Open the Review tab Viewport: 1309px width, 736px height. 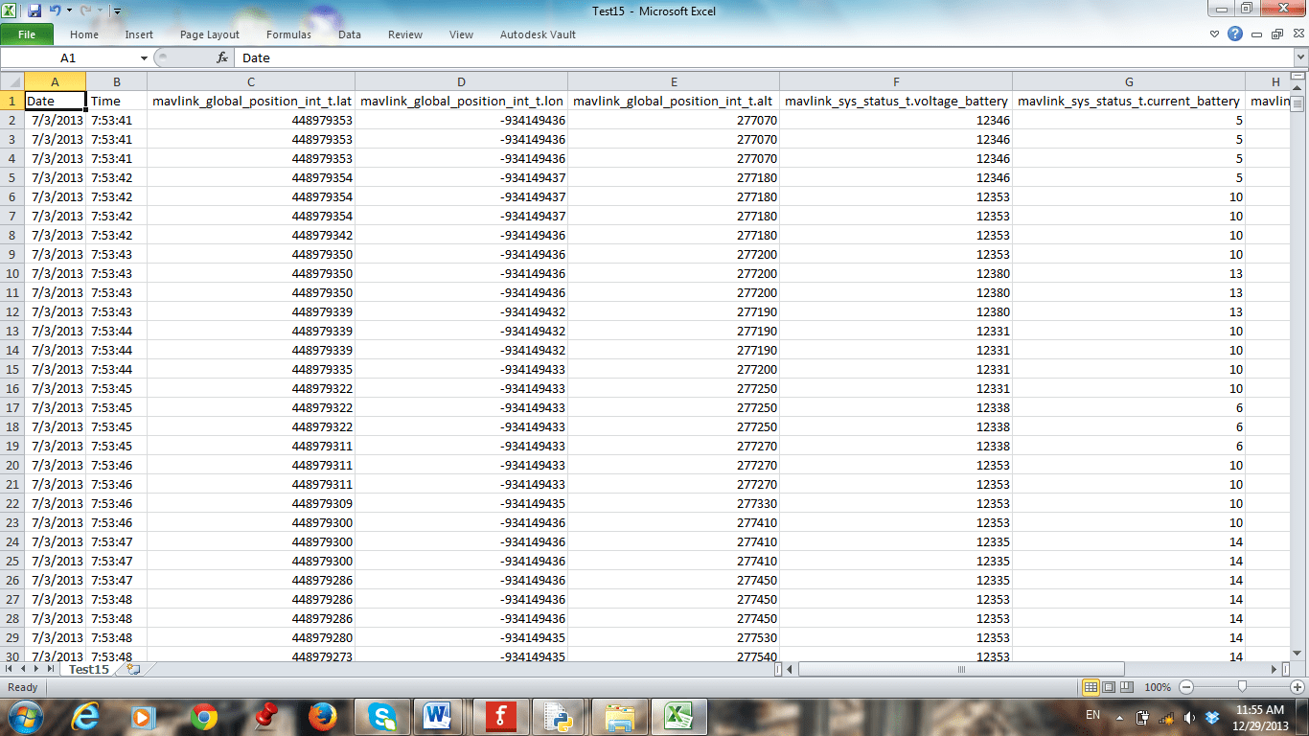405,34
